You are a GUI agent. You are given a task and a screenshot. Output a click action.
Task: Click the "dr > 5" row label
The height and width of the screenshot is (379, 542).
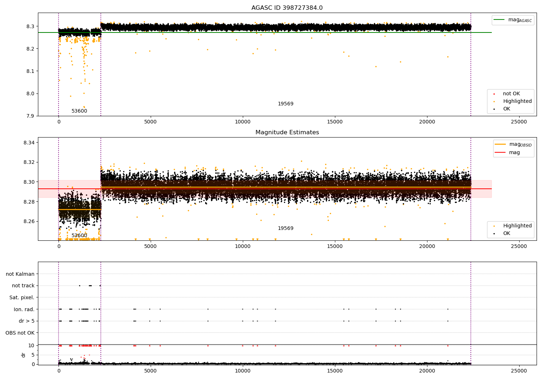(26, 321)
